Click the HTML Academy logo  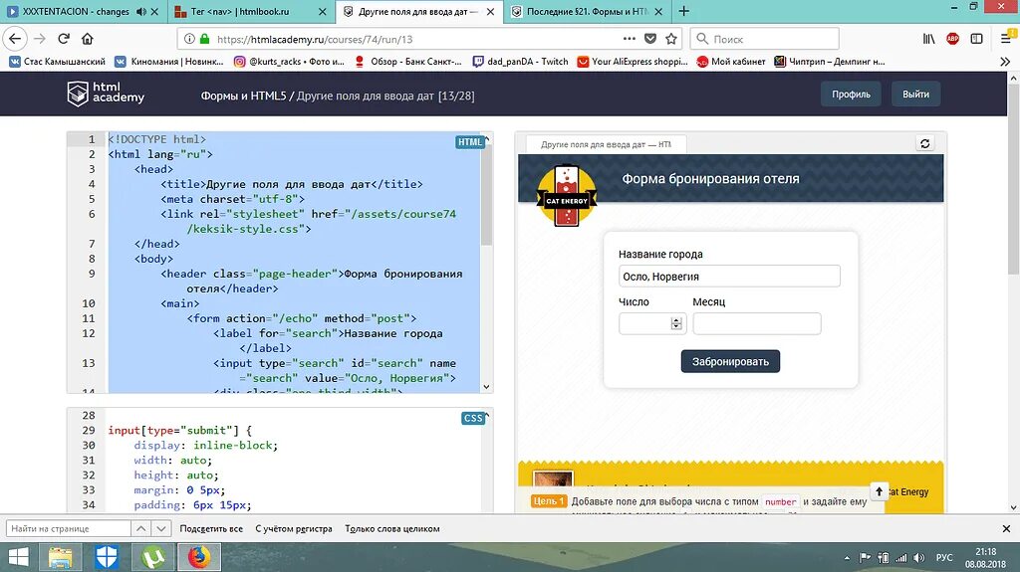(x=106, y=93)
